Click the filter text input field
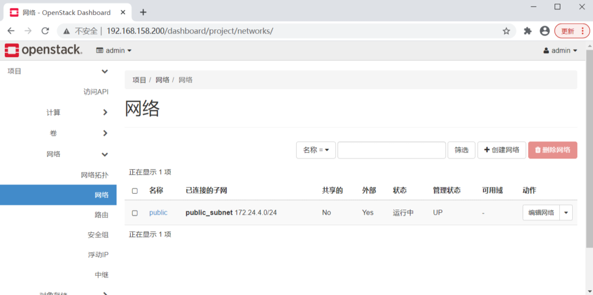The image size is (593, 295). pos(391,150)
